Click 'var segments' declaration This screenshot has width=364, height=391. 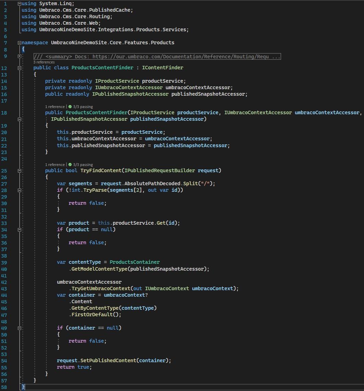click(74, 183)
